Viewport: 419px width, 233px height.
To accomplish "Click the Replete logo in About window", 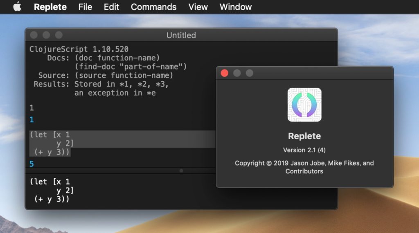I will [304, 105].
